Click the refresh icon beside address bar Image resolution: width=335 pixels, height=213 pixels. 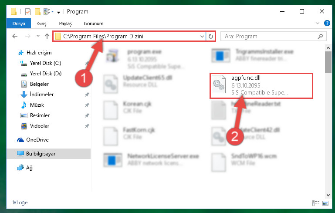[x=211, y=36]
